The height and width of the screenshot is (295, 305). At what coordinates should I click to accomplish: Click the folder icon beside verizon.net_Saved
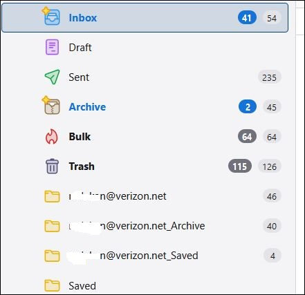[x=52, y=256]
